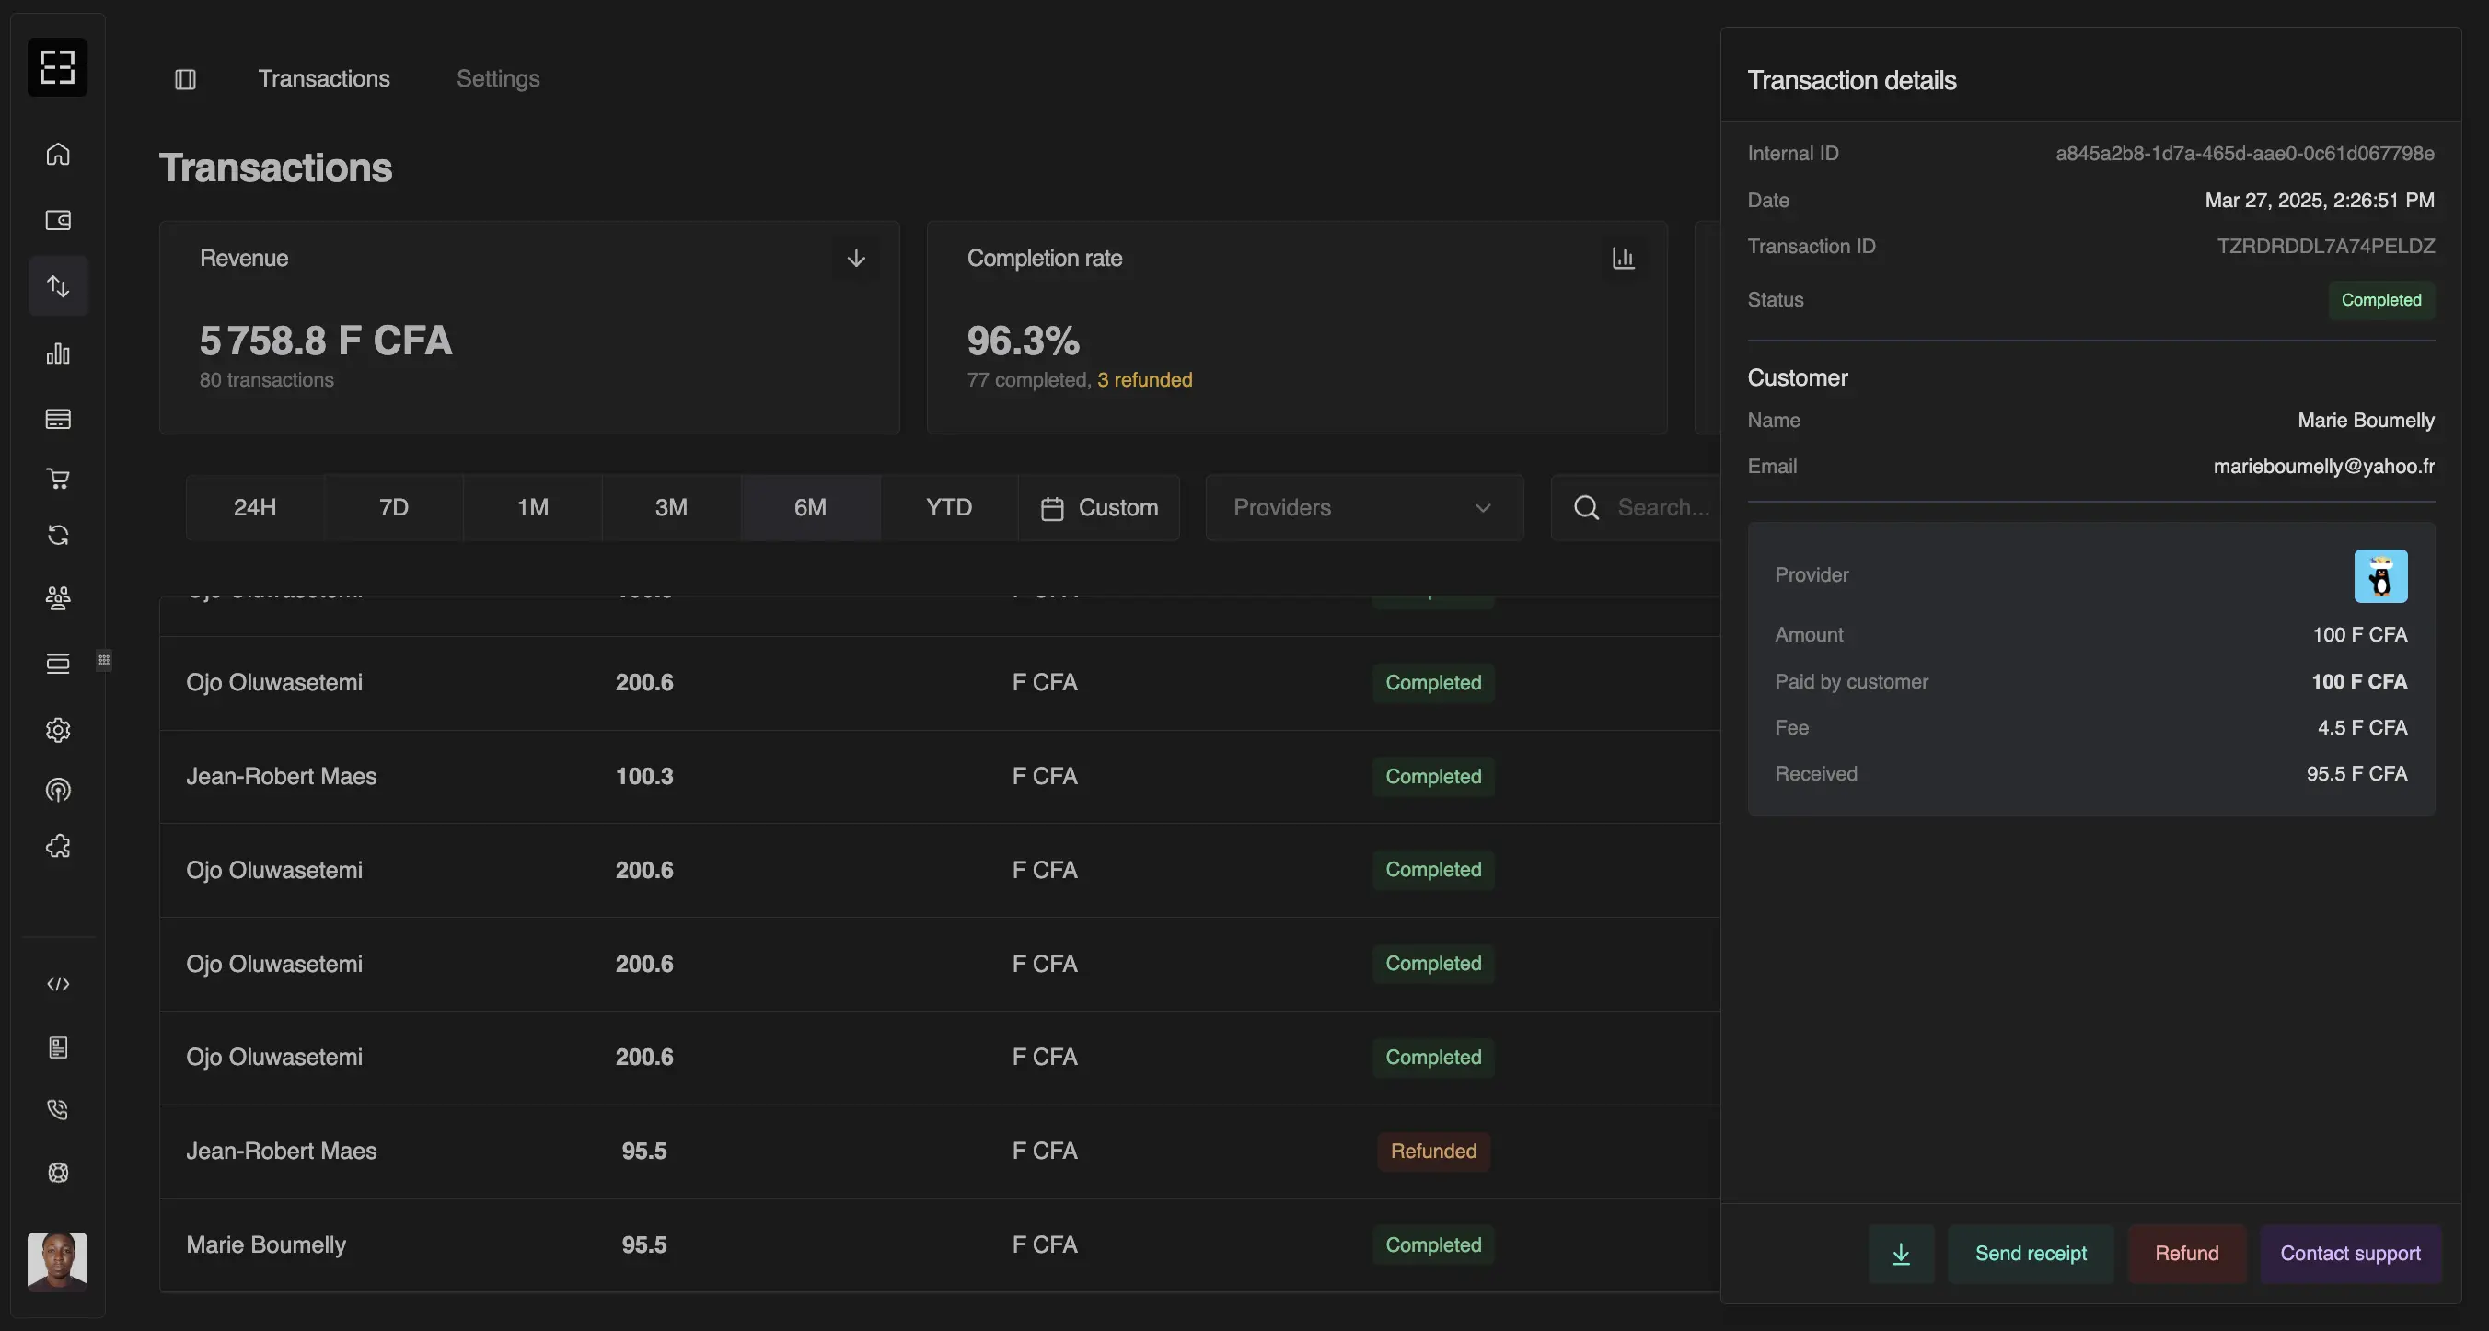Click the Search transactions input field
Screen dimensions: 2489x1331
[1661, 508]
